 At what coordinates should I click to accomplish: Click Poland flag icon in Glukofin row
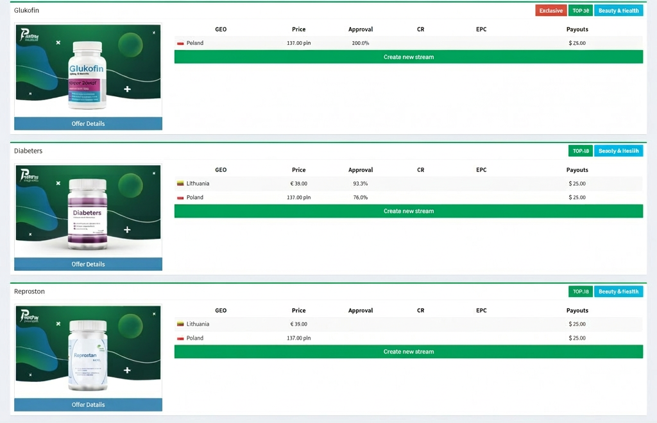coord(180,43)
